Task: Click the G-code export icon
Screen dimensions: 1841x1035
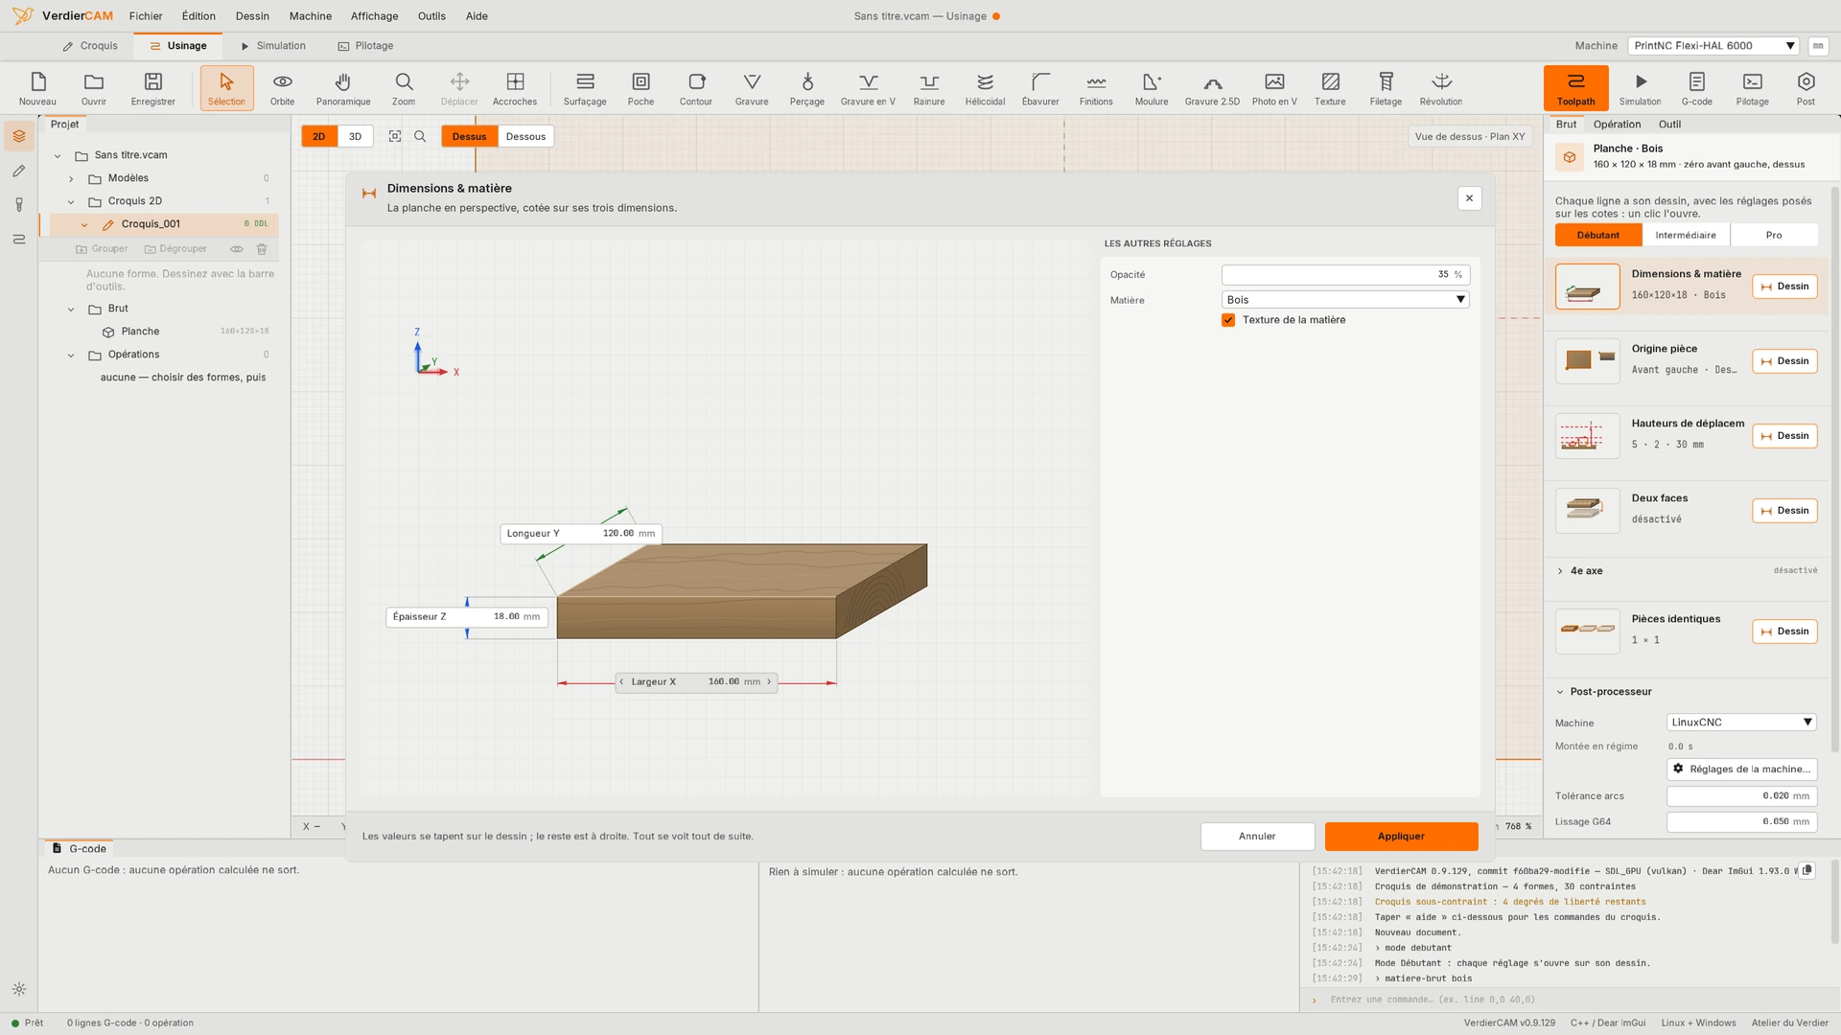Action: 1696,88
